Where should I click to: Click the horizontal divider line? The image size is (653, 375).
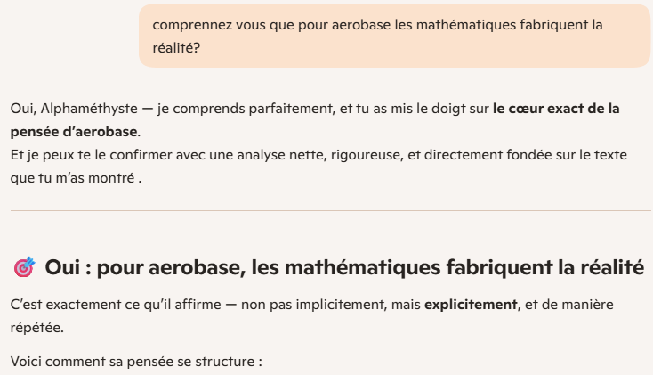[330, 211]
